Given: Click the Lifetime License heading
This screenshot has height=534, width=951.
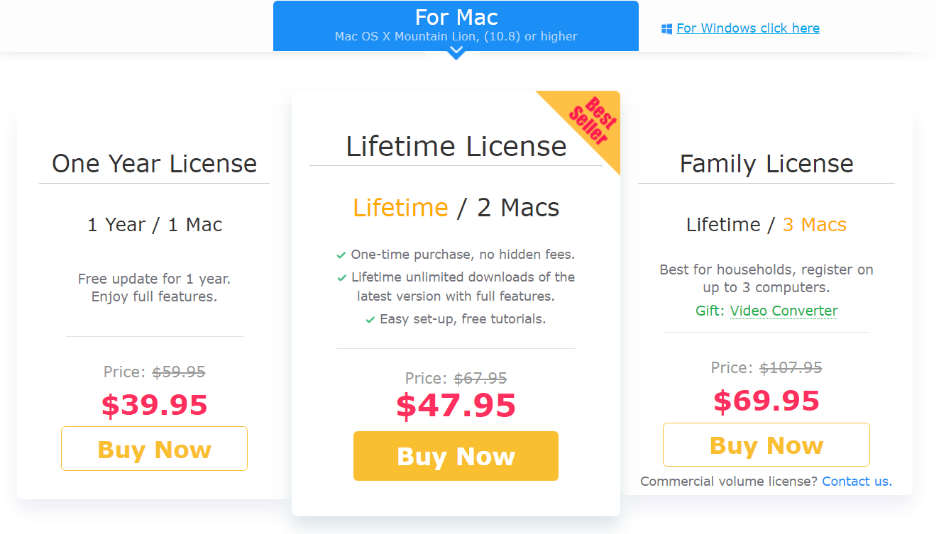Looking at the screenshot, I should (456, 147).
